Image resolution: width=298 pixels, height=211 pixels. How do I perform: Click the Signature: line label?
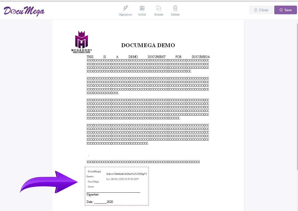tap(93, 194)
